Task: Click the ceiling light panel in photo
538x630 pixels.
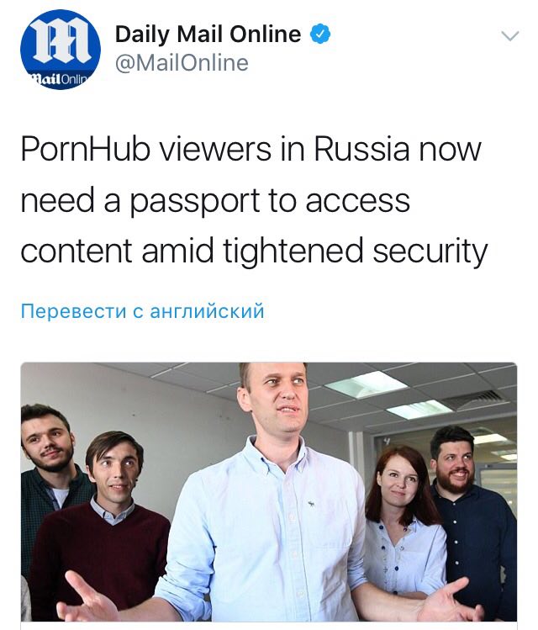Action: click(x=366, y=385)
